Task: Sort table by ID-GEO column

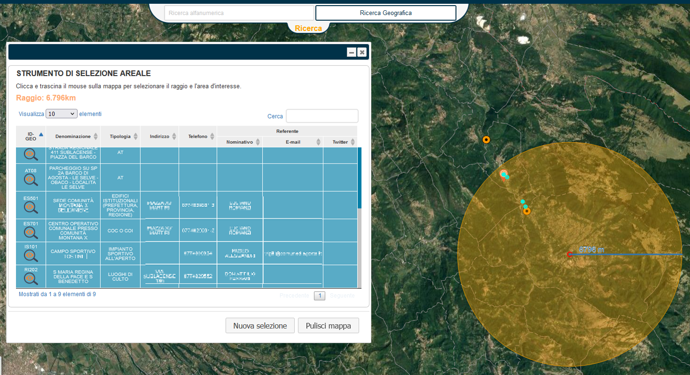Action: (31, 136)
